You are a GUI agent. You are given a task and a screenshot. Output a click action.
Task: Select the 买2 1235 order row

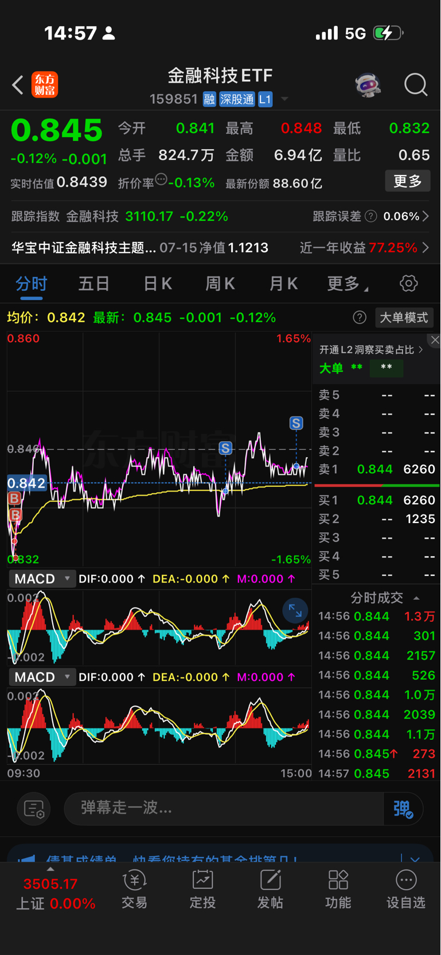point(377,519)
